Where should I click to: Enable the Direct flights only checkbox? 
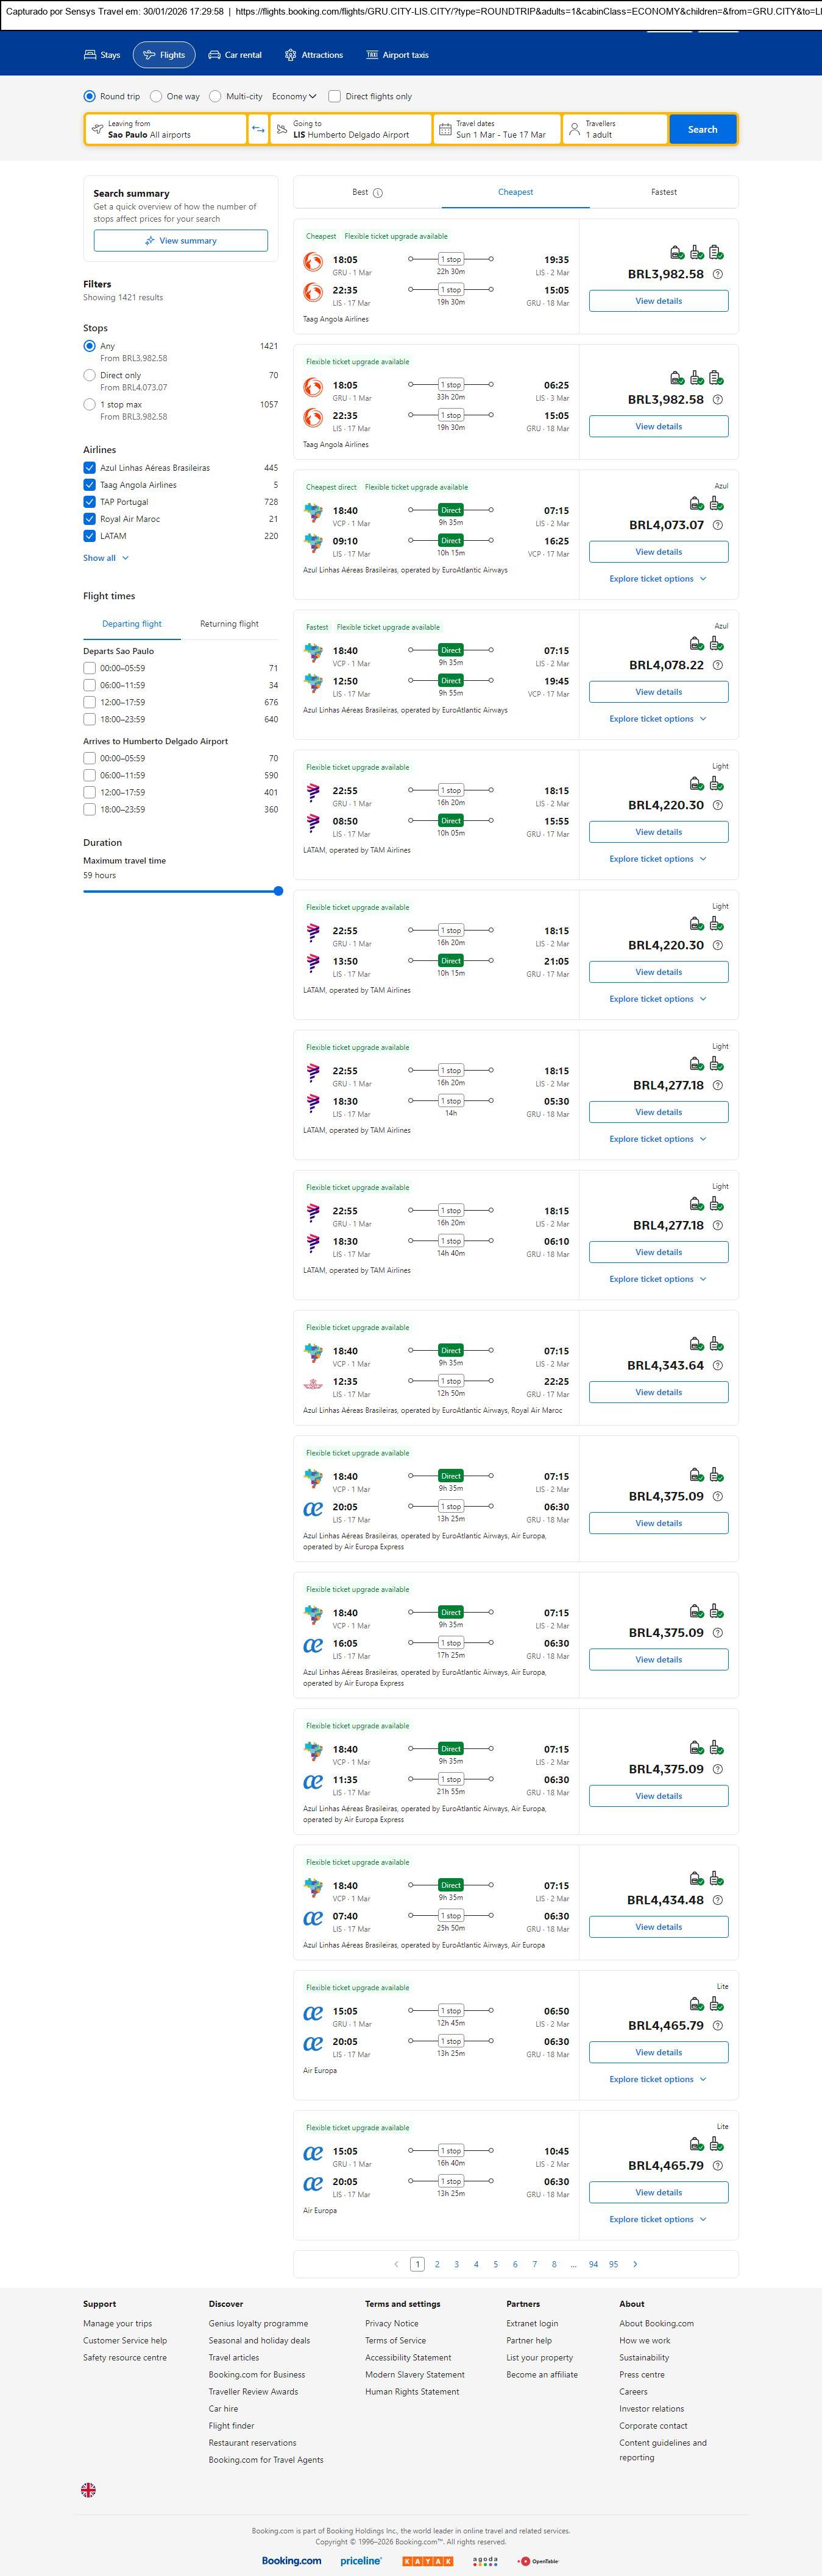coord(335,97)
